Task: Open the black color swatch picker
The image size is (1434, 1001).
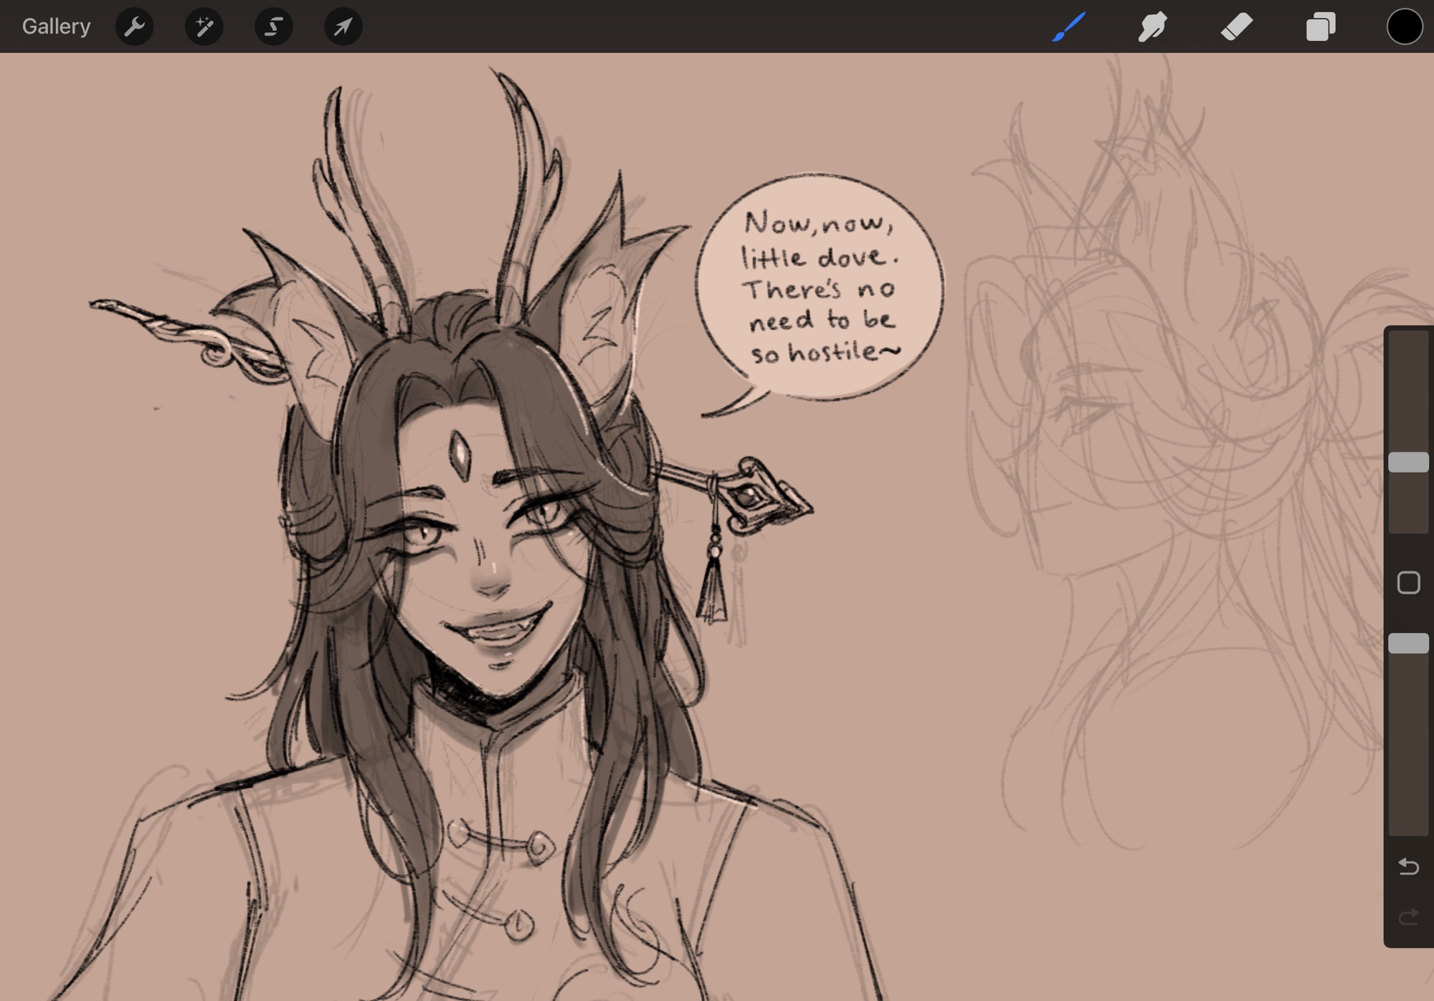Action: [1404, 27]
